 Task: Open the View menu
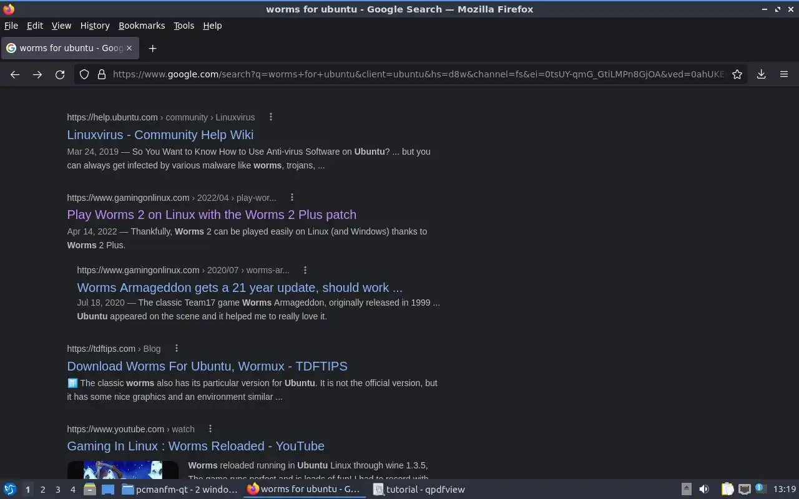(61, 26)
